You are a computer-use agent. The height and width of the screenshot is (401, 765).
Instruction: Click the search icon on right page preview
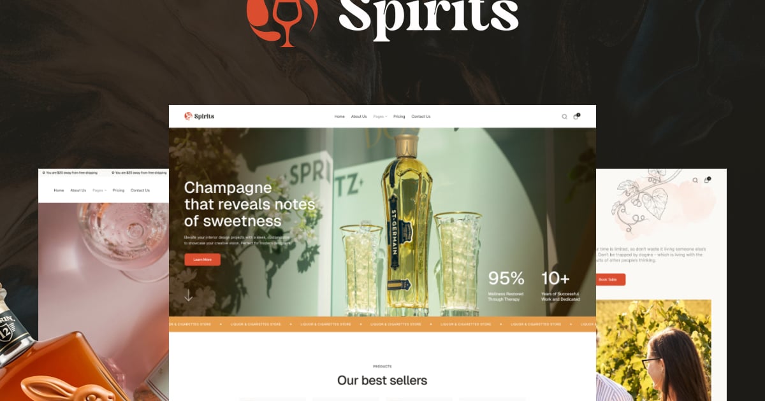pos(695,180)
